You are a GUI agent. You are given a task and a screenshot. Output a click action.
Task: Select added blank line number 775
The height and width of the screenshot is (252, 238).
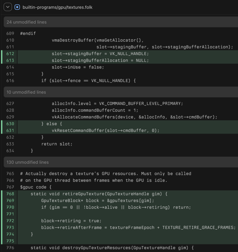10,241
